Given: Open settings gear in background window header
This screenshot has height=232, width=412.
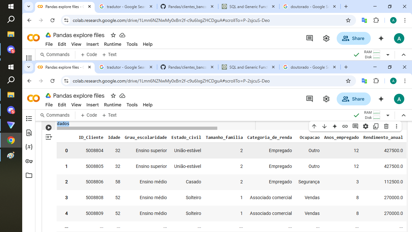Looking at the screenshot, I should coord(326,38).
